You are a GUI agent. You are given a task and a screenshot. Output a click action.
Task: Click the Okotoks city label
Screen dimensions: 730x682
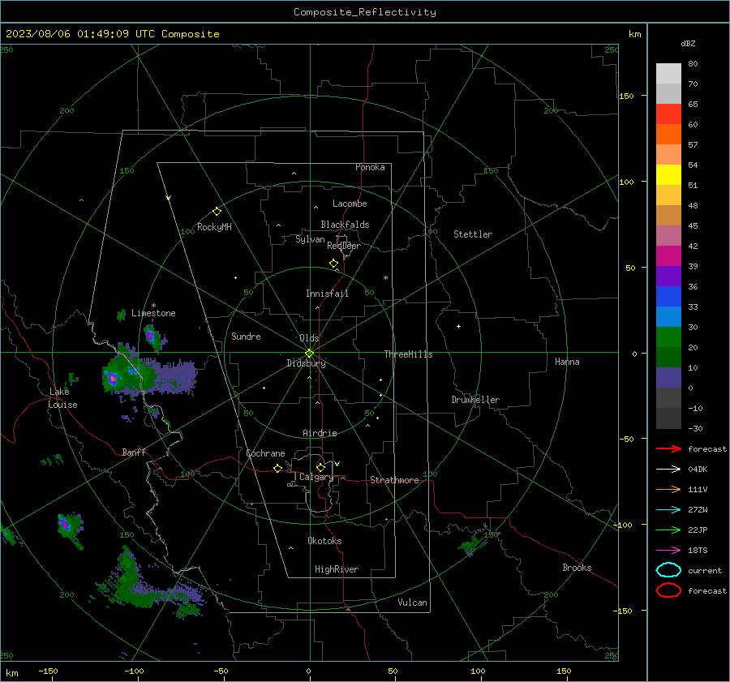(324, 541)
